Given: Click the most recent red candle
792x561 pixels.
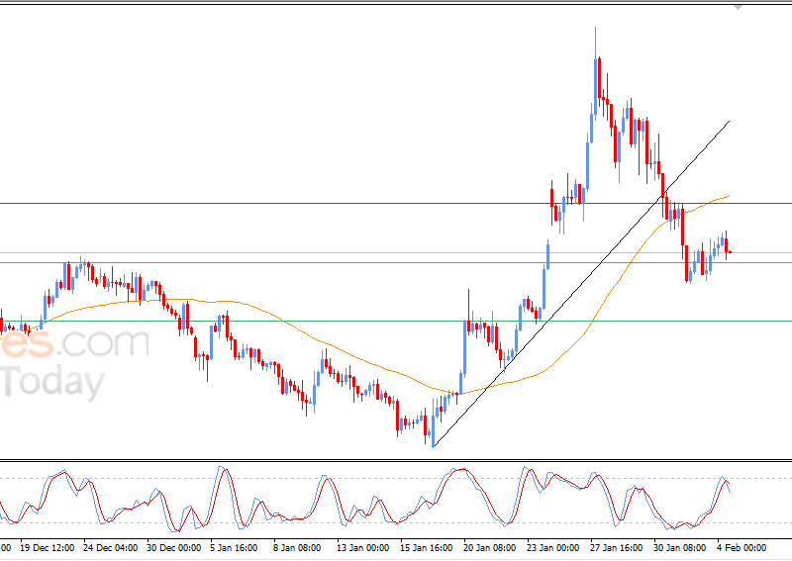Looking at the screenshot, I should click(x=727, y=245).
